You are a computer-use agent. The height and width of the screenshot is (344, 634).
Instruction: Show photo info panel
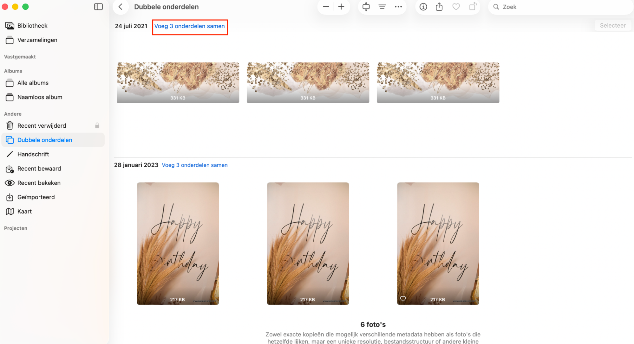423,7
